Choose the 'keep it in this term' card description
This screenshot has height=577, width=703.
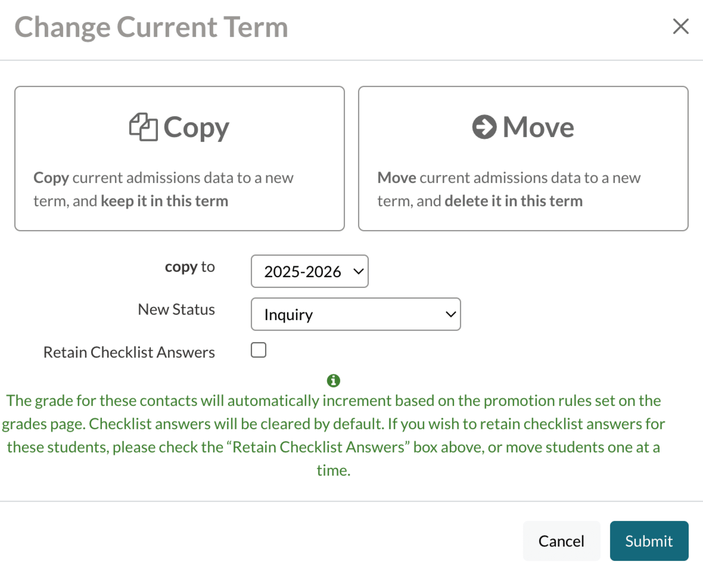point(164,189)
